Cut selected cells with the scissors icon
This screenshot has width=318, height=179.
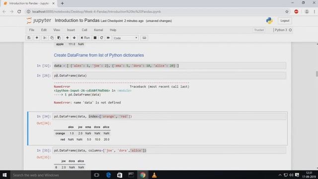45,38
